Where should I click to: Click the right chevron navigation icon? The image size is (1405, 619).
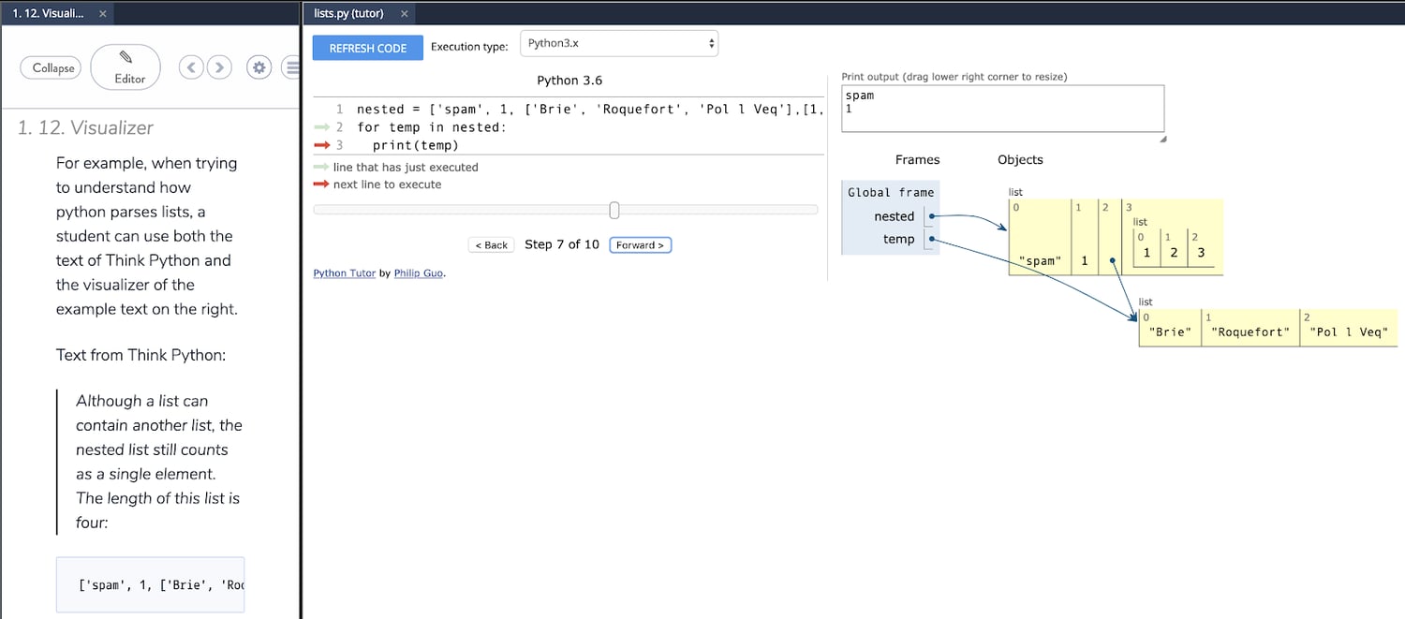click(219, 66)
